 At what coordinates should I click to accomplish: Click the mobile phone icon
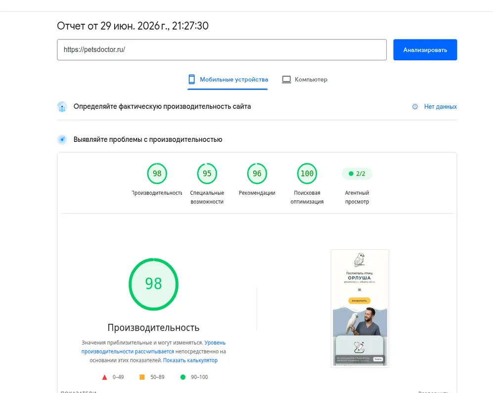click(x=191, y=80)
